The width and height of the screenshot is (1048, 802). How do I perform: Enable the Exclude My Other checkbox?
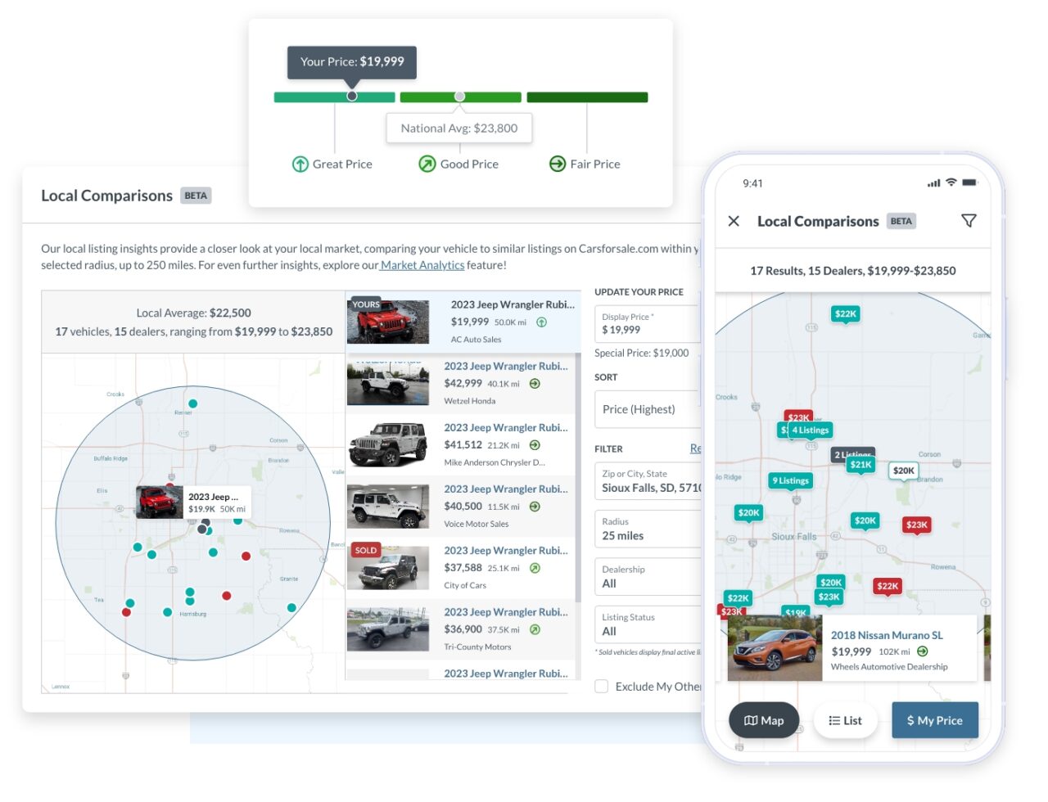point(602,686)
